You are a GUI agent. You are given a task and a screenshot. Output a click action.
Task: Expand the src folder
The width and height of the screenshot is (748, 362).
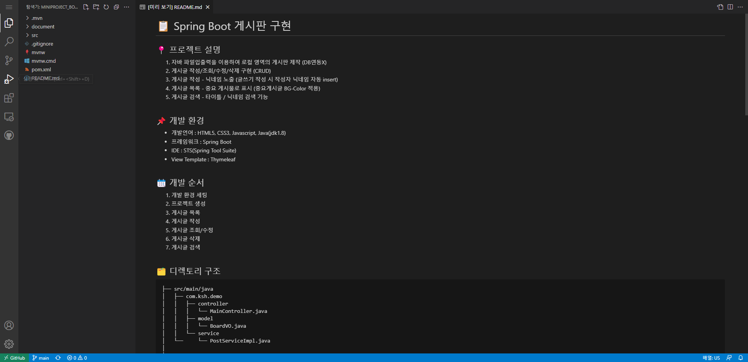click(77, 35)
